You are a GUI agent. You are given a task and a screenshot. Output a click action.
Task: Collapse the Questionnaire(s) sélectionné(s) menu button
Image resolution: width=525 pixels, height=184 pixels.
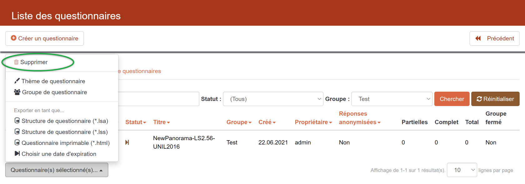(57, 170)
